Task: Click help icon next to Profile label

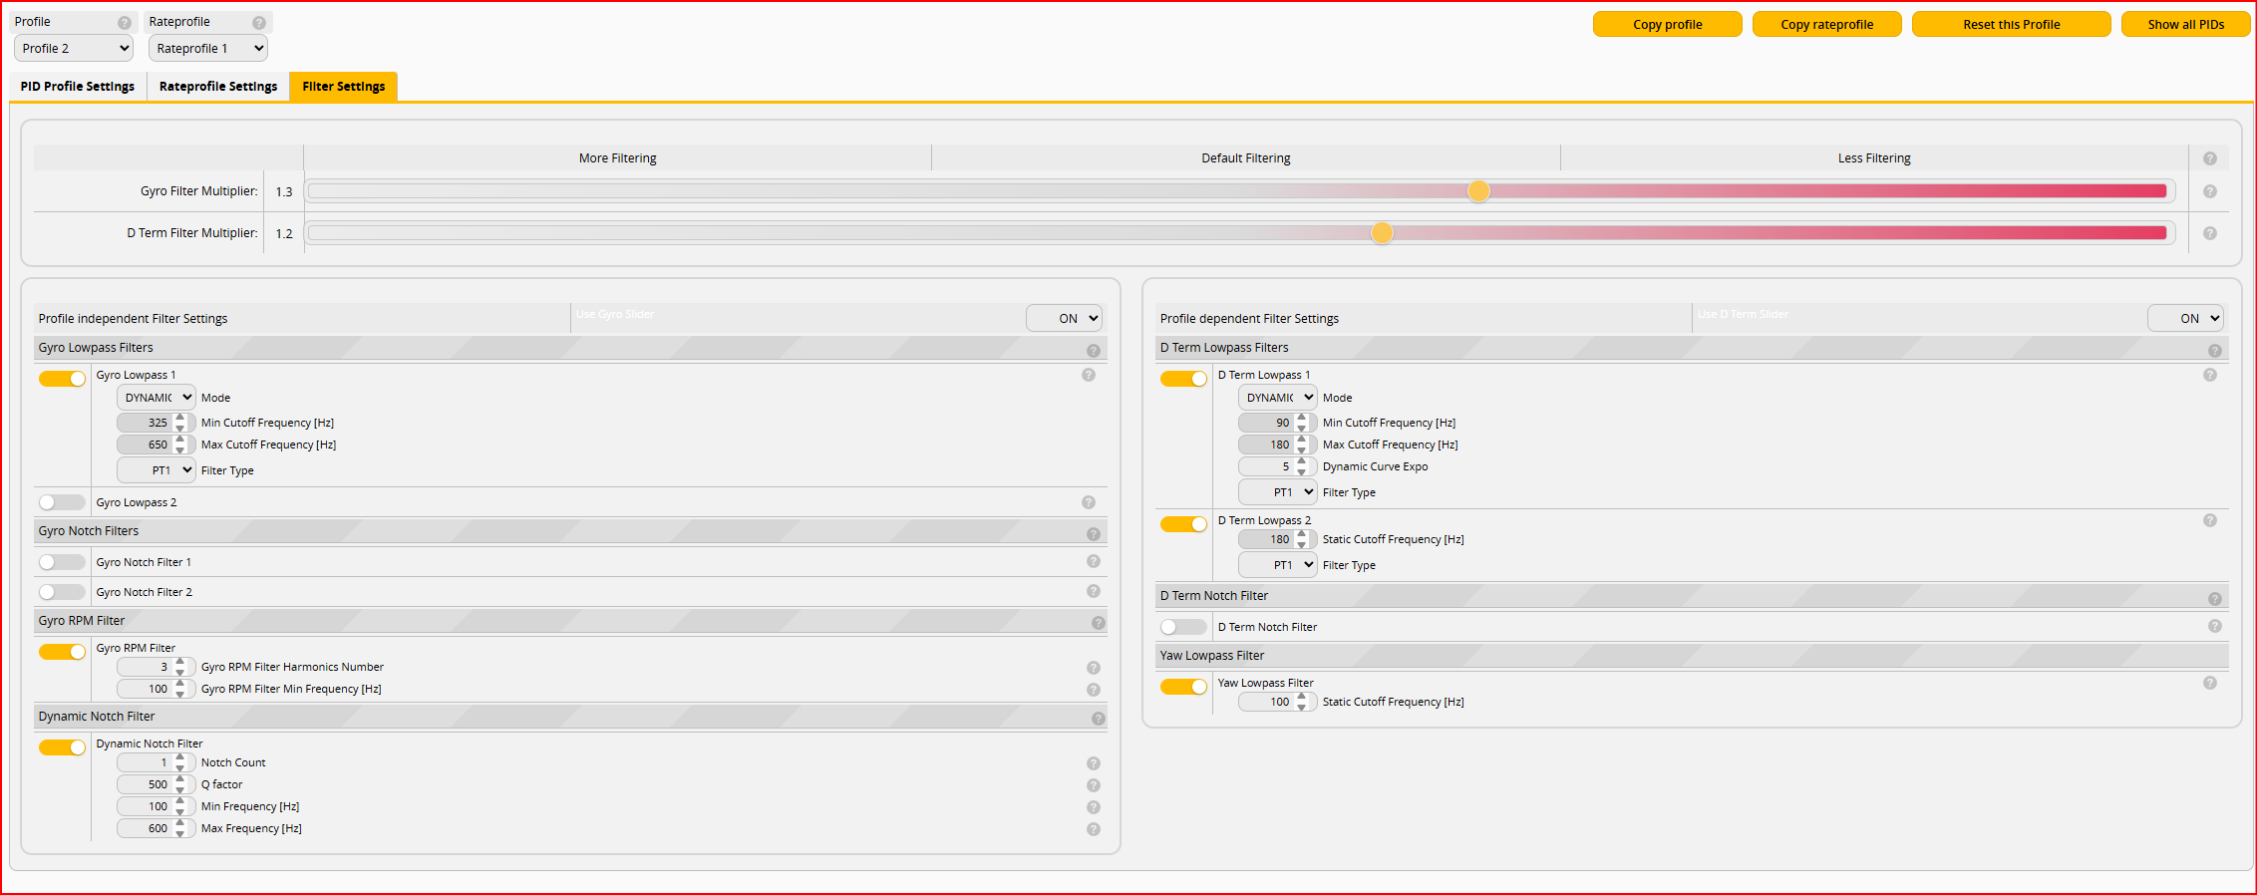Action: coord(125,23)
